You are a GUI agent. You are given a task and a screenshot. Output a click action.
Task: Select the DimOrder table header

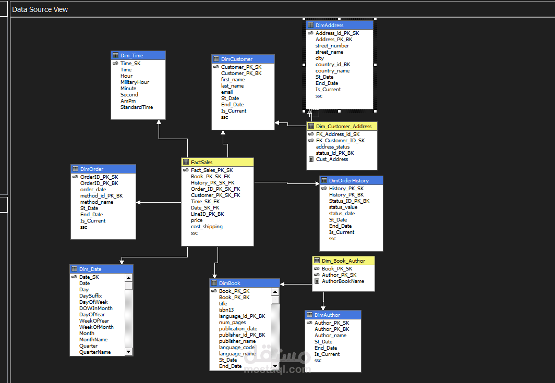(103, 169)
